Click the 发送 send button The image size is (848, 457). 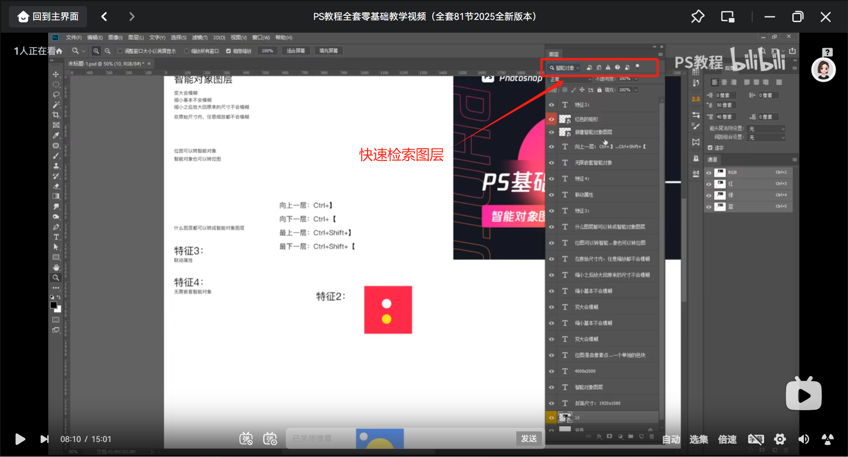pos(529,438)
